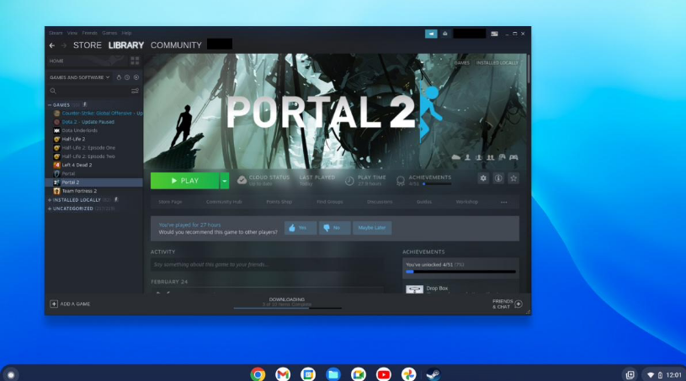Enter Big Picture mode icon
Screen dimensions: 686x381
[x=494, y=34]
